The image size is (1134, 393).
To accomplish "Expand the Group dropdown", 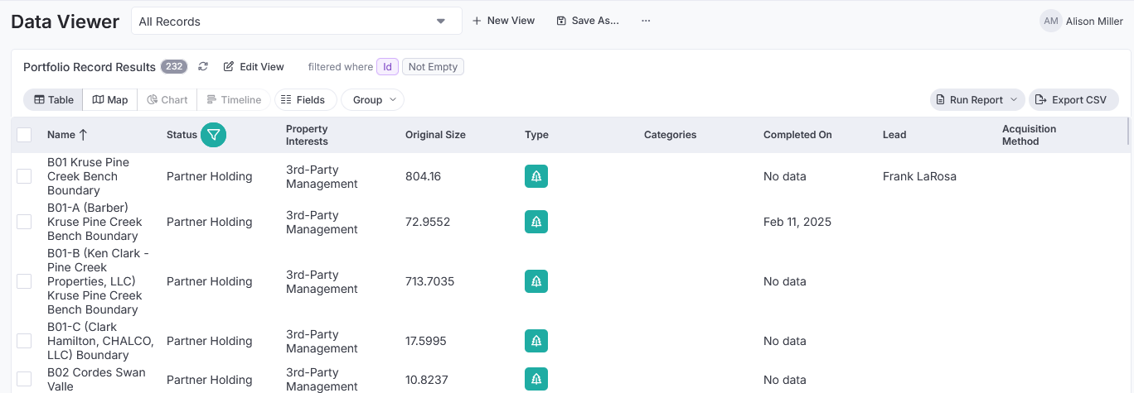I will (372, 100).
